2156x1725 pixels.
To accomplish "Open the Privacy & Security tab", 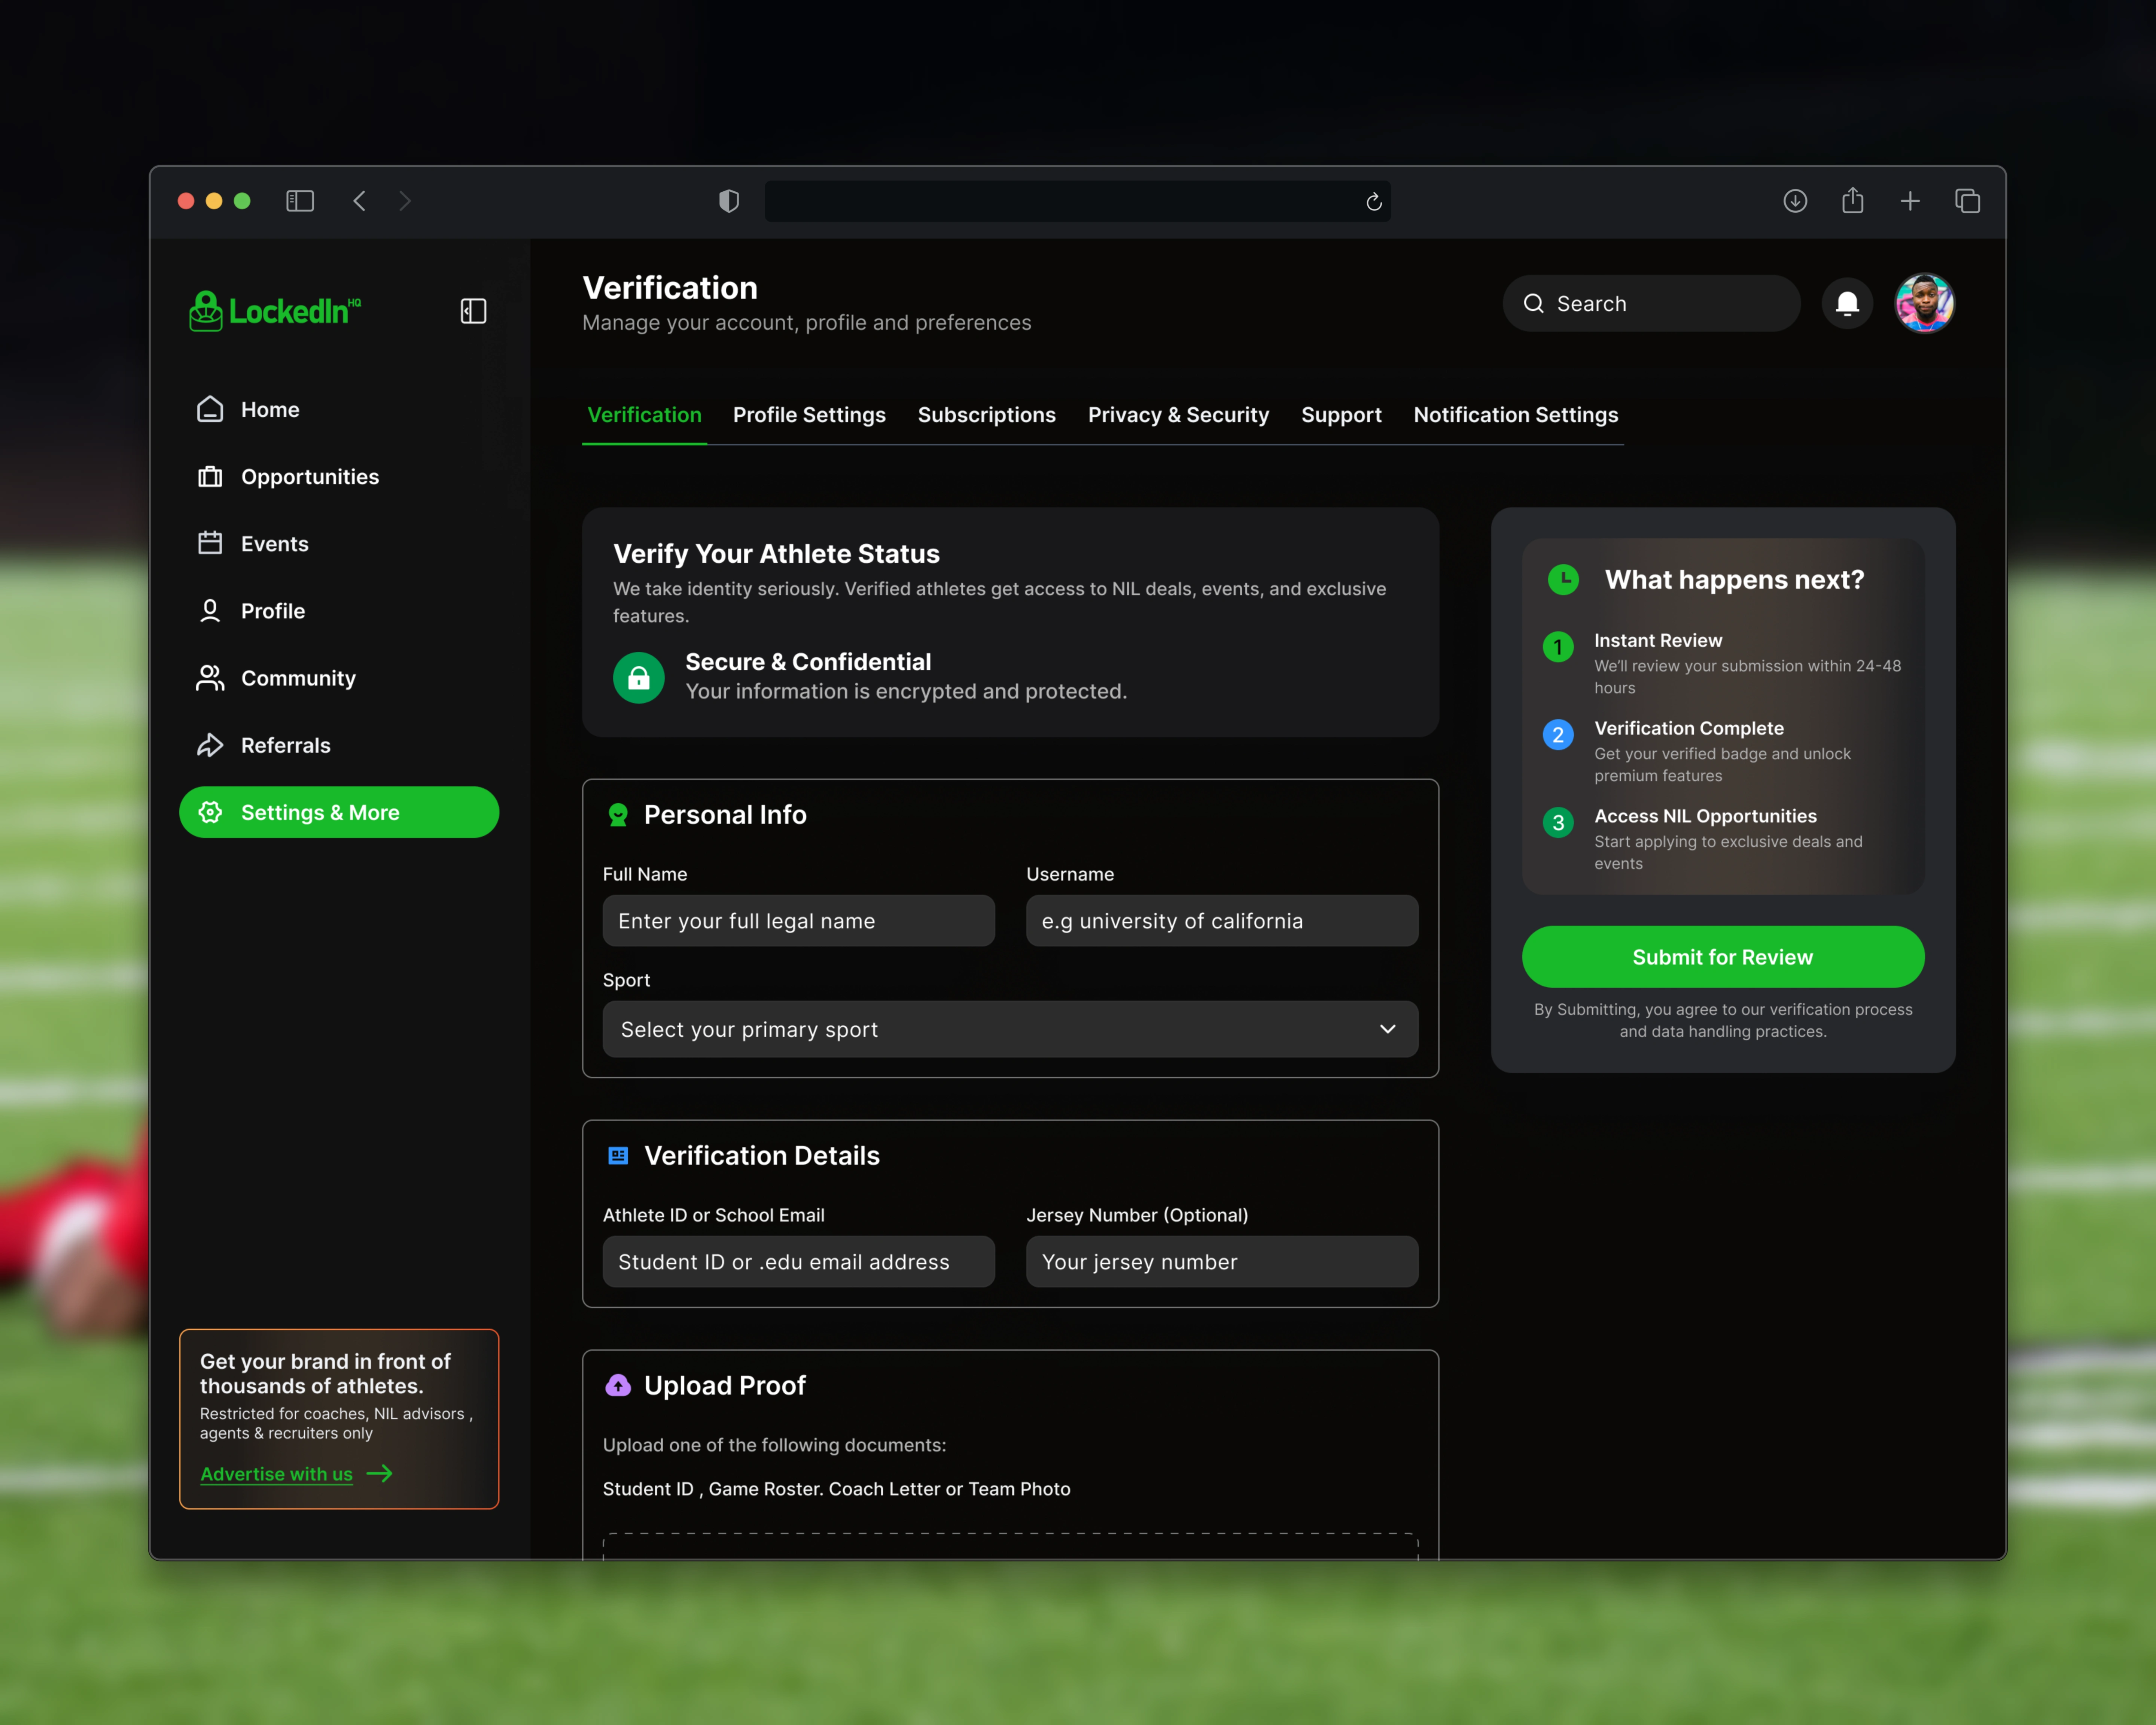I will click(x=1178, y=415).
